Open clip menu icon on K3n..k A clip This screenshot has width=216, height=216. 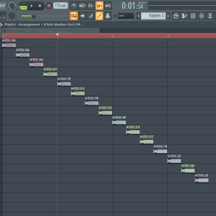100,108
